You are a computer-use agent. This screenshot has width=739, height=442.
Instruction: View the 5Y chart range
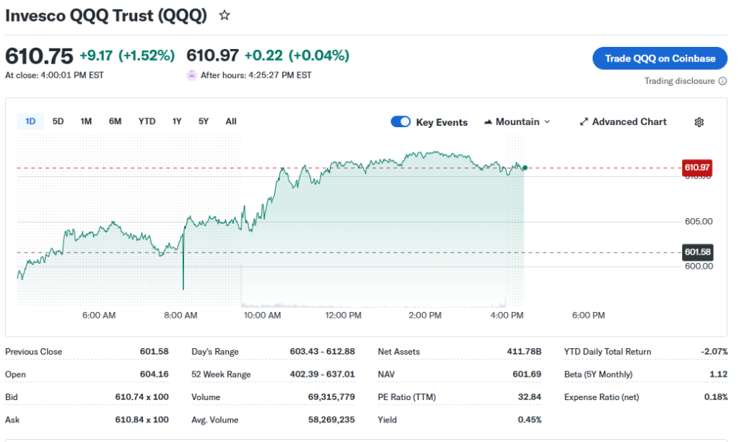click(204, 121)
